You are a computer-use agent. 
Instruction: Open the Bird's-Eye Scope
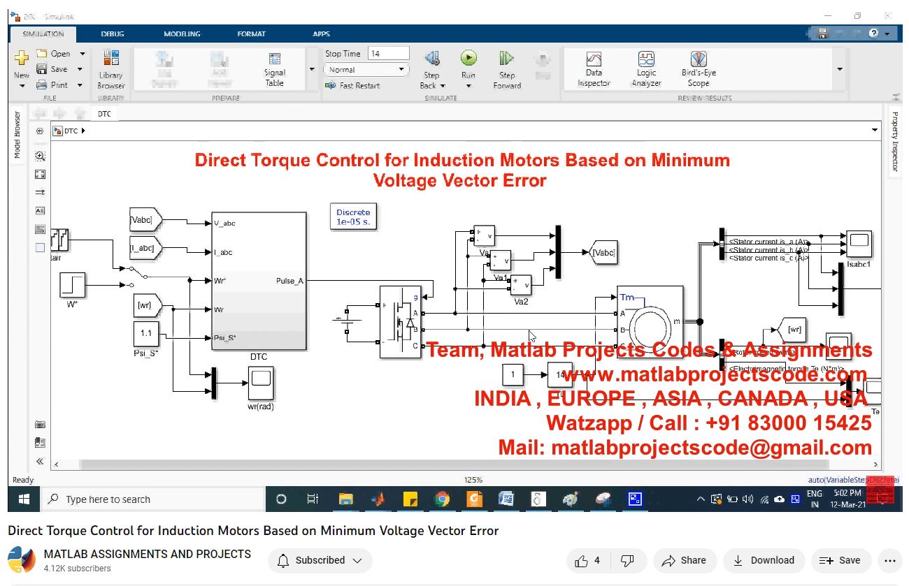point(699,70)
